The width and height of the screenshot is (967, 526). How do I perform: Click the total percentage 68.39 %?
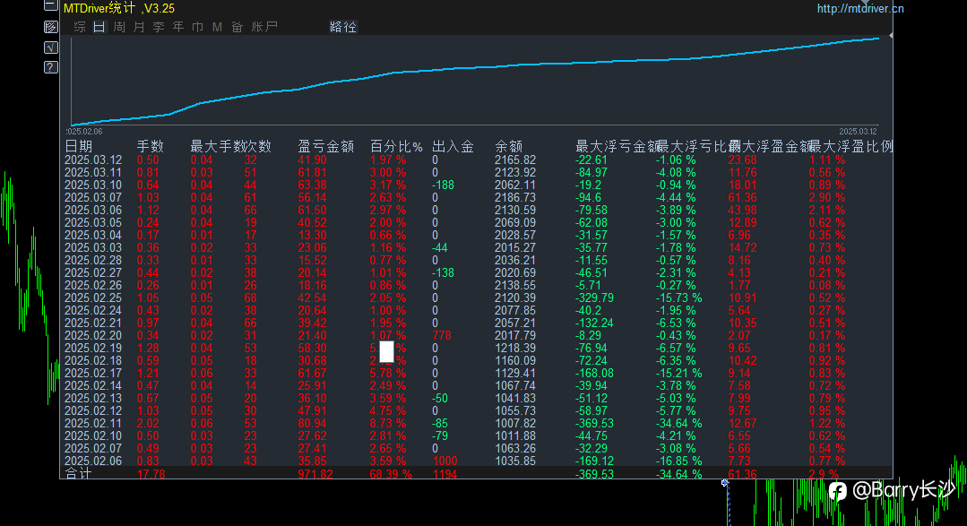click(x=391, y=474)
